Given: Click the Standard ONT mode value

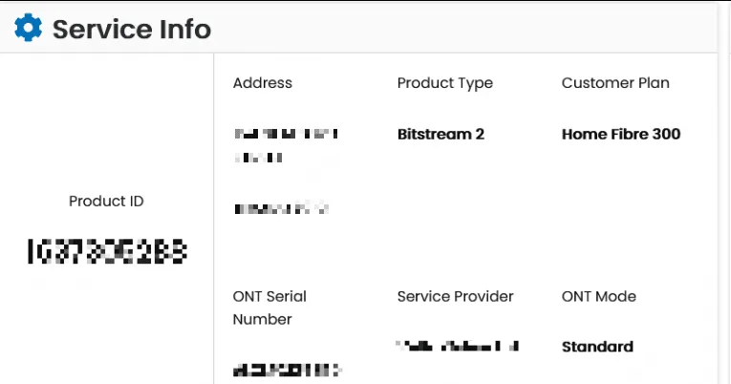Looking at the screenshot, I should (596, 347).
